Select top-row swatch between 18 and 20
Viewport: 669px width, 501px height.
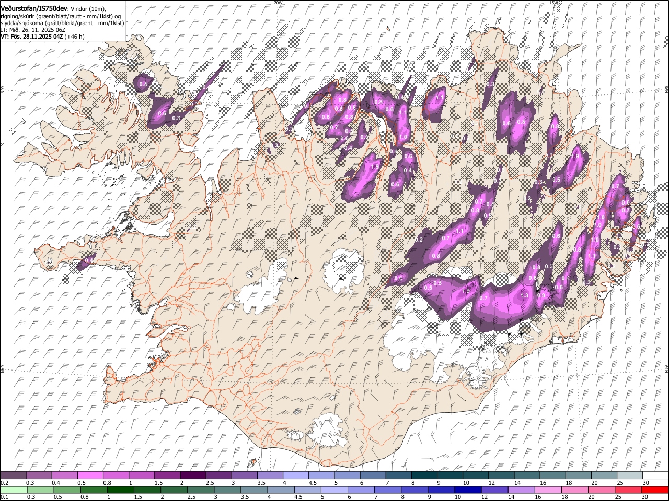click(x=578, y=475)
